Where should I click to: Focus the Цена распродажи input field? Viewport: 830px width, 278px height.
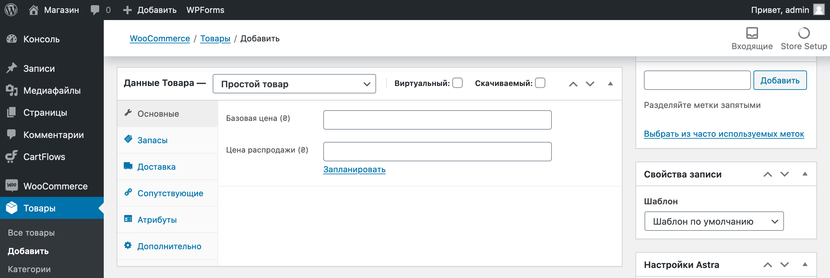[x=437, y=152]
